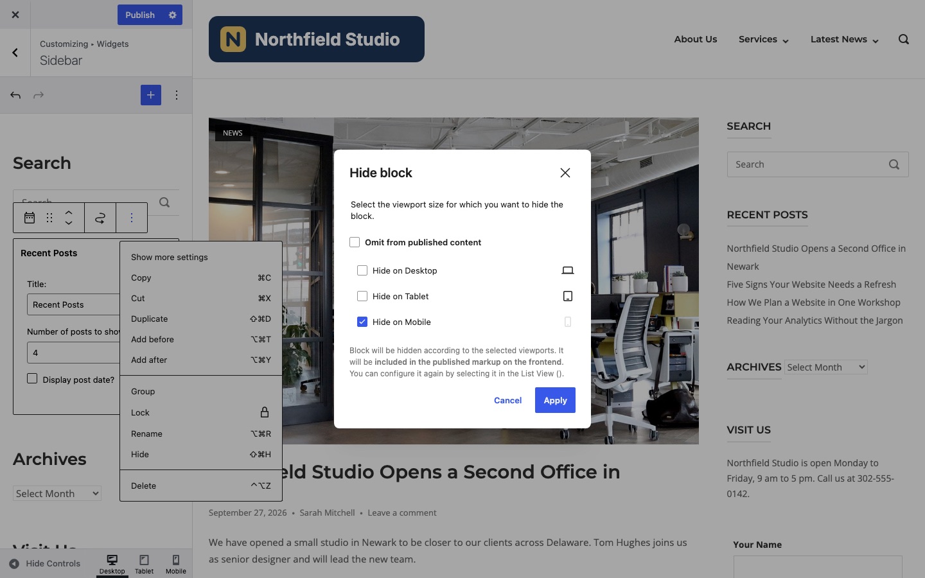The image size is (925, 578).
Task: Submit the preview sidebar search
Action: [894, 164]
